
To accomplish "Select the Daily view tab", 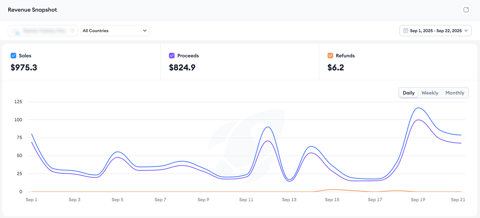I will 408,93.
